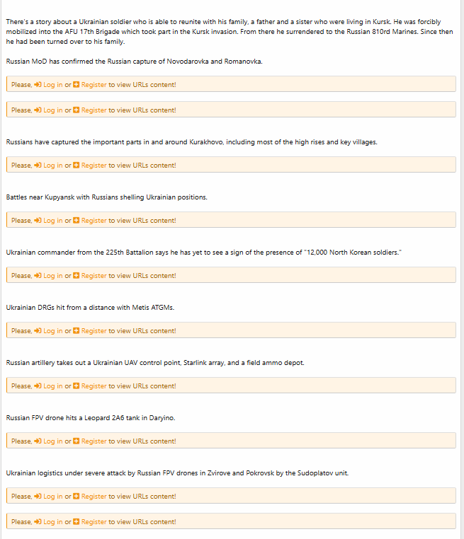Follow Log in link below Leopard 2A6 line

[52, 441]
